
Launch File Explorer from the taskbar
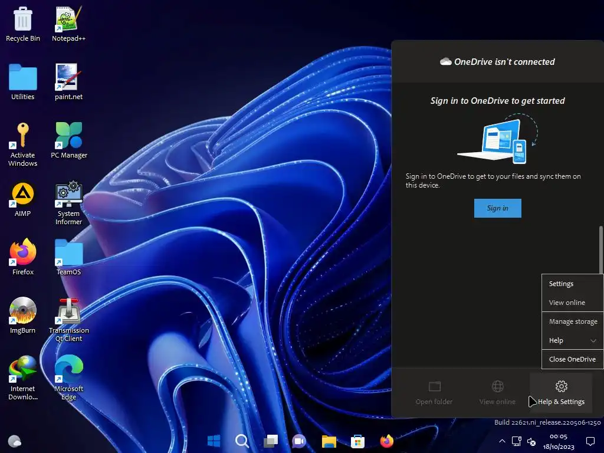click(329, 441)
